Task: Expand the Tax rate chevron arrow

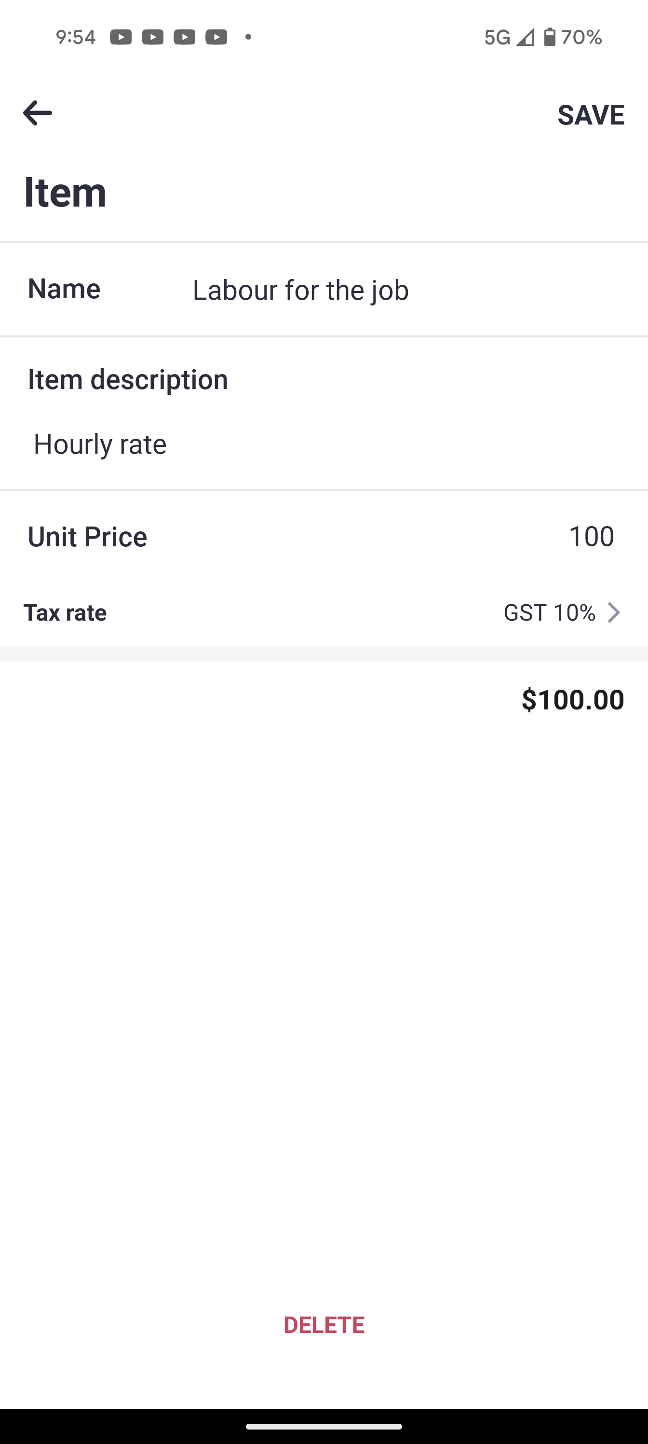Action: (614, 613)
